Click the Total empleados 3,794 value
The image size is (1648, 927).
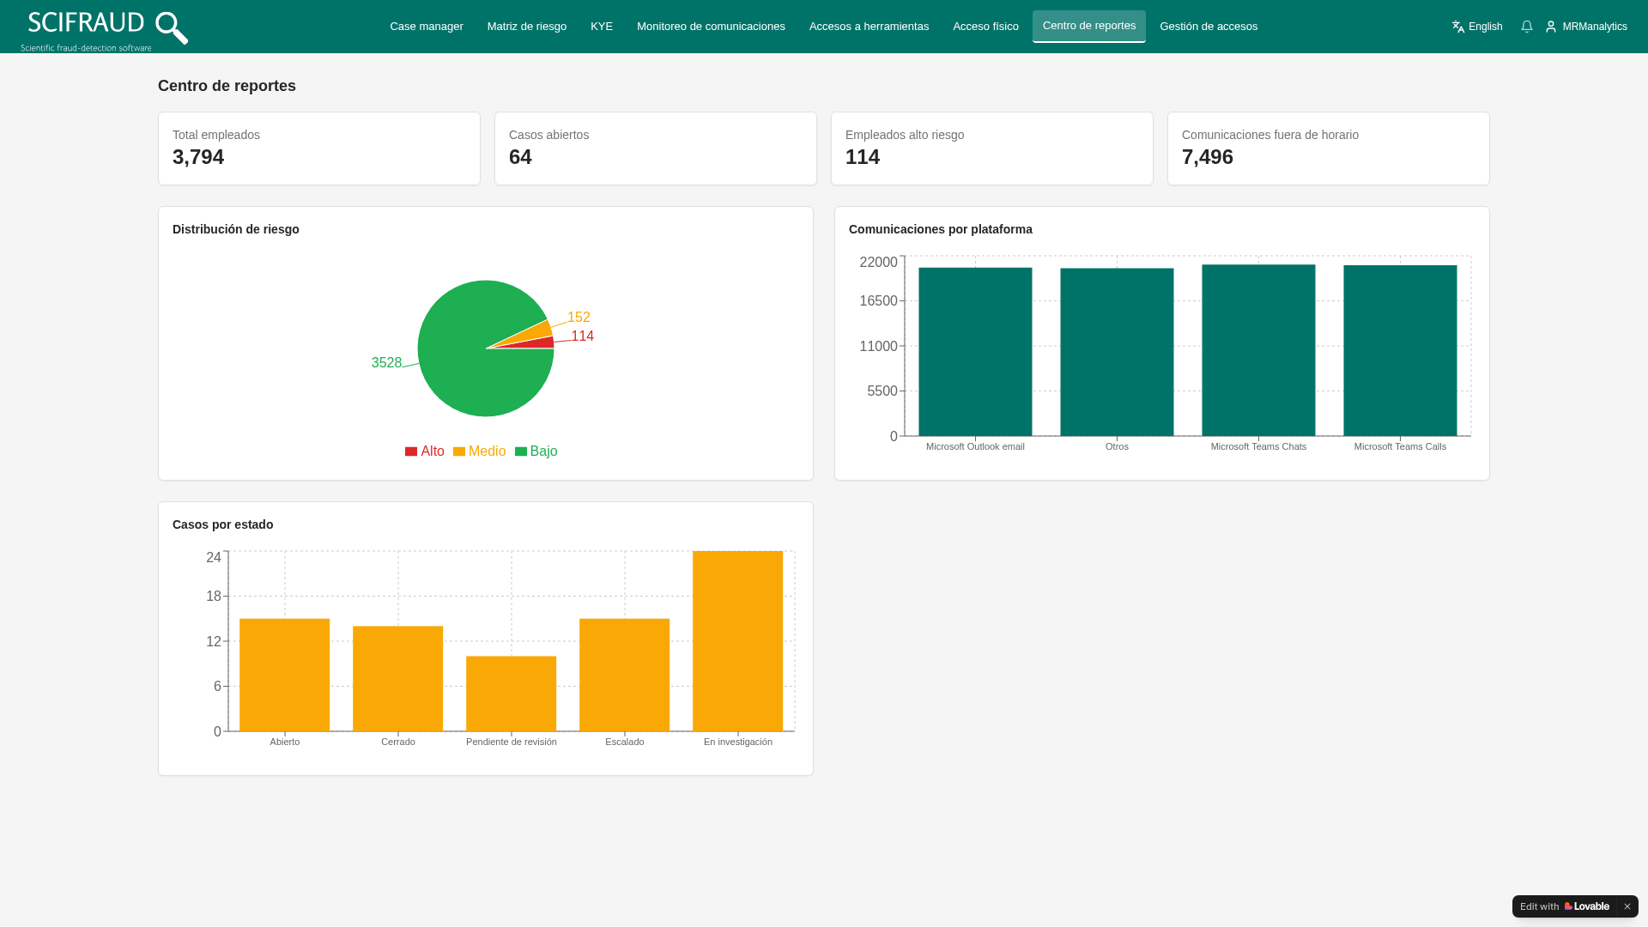(198, 157)
